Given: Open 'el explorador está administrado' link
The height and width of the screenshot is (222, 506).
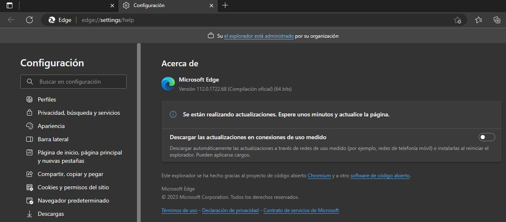Looking at the screenshot, I should click(259, 36).
